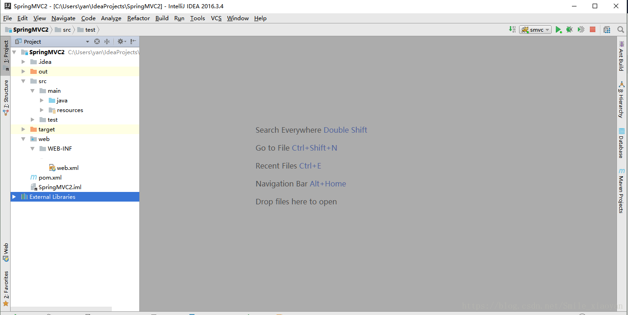Click SpringMVC2 in the navigation bar
The height and width of the screenshot is (315, 628).
pos(27,29)
